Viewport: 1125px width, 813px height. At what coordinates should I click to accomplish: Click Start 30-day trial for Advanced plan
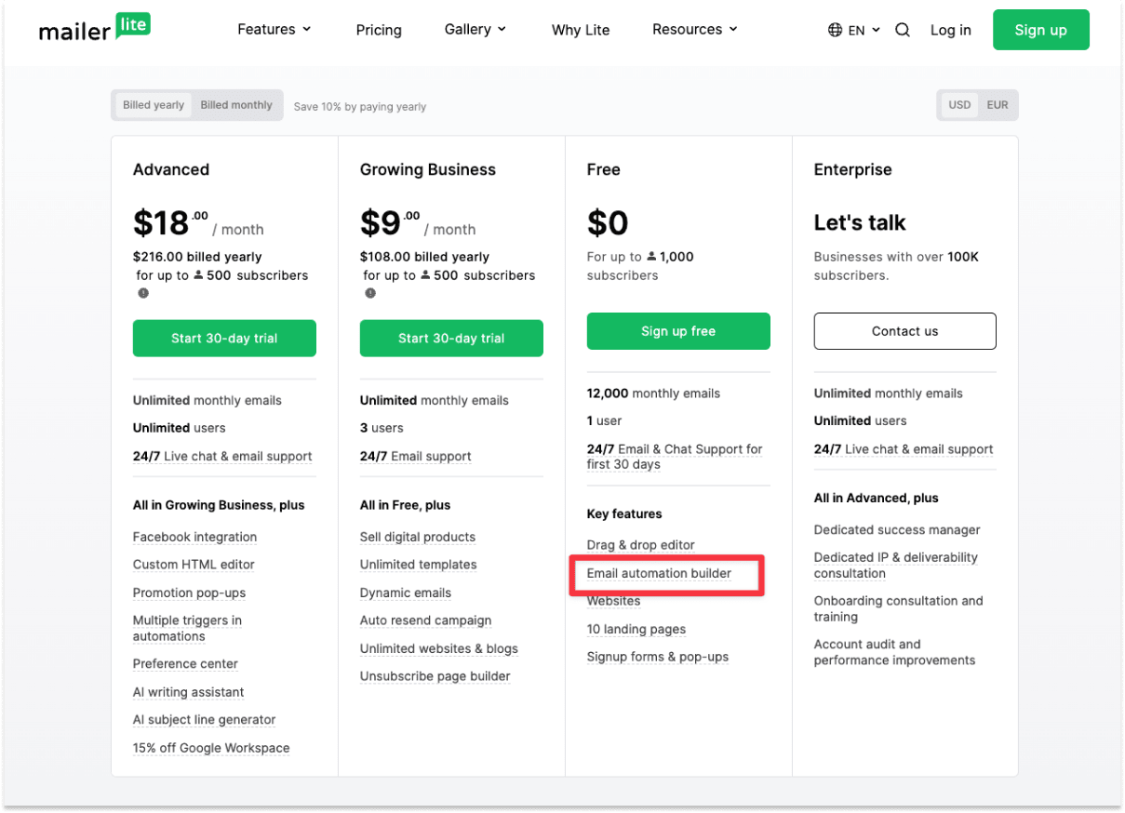223,338
